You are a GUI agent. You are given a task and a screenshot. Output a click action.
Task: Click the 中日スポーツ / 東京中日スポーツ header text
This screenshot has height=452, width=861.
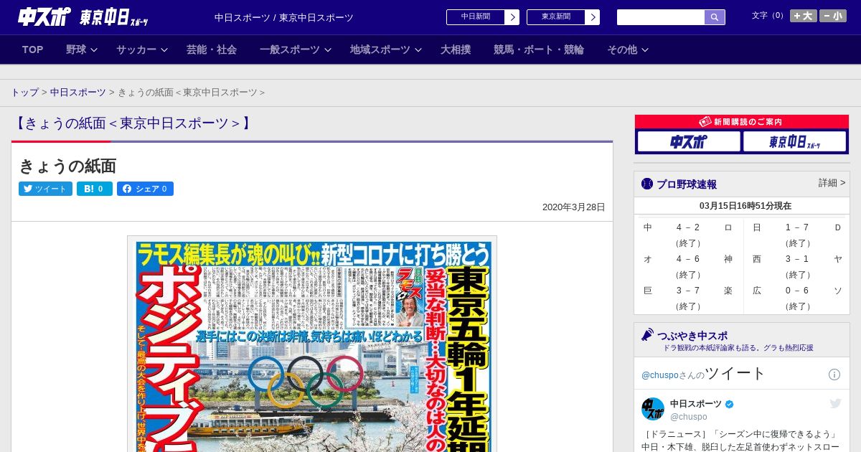tap(284, 17)
